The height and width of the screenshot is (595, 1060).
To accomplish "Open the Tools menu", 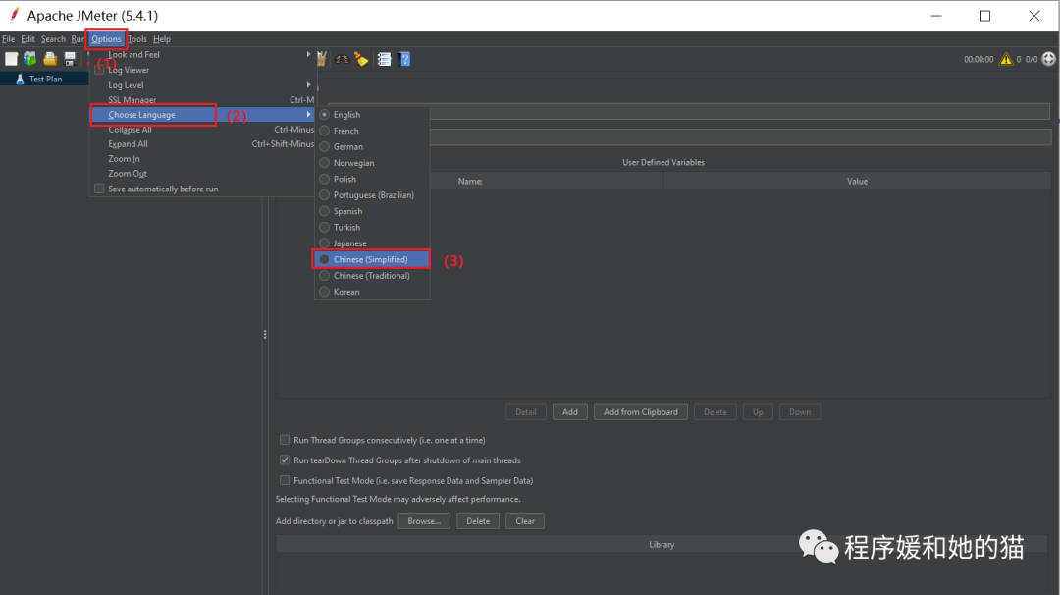I will click(x=137, y=39).
